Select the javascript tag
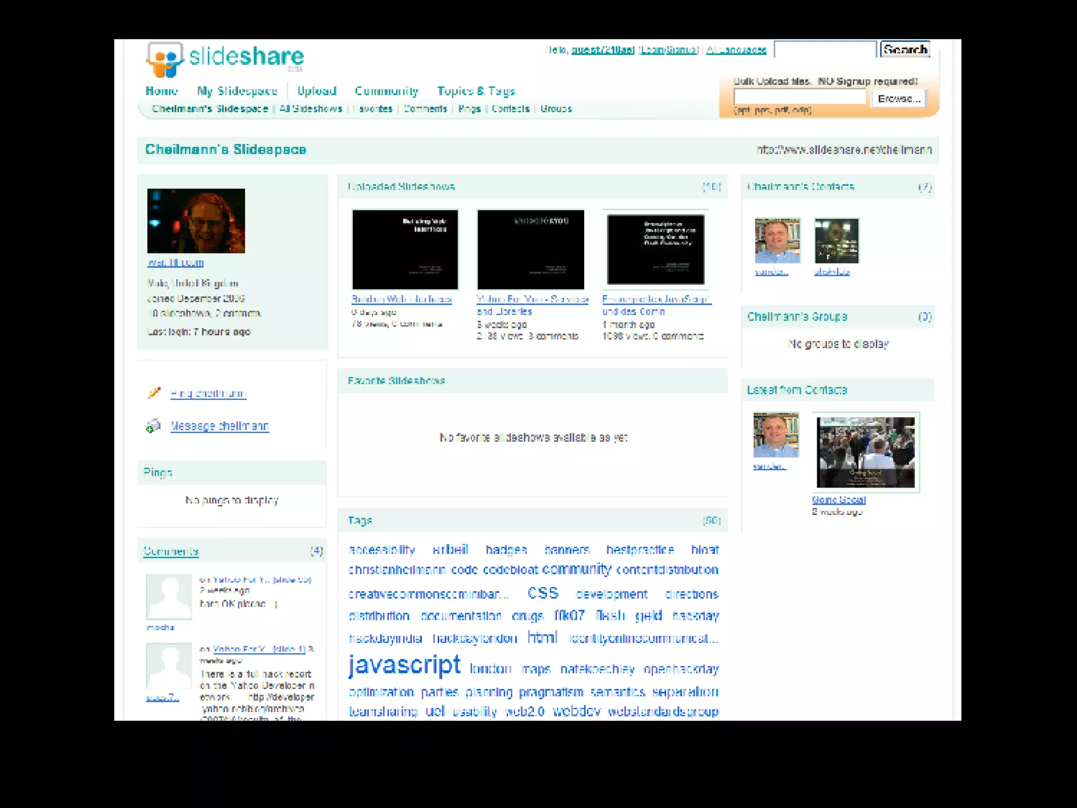Image resolution: width=1077 pixels, height=808 pixels. [x=404, y=665]
